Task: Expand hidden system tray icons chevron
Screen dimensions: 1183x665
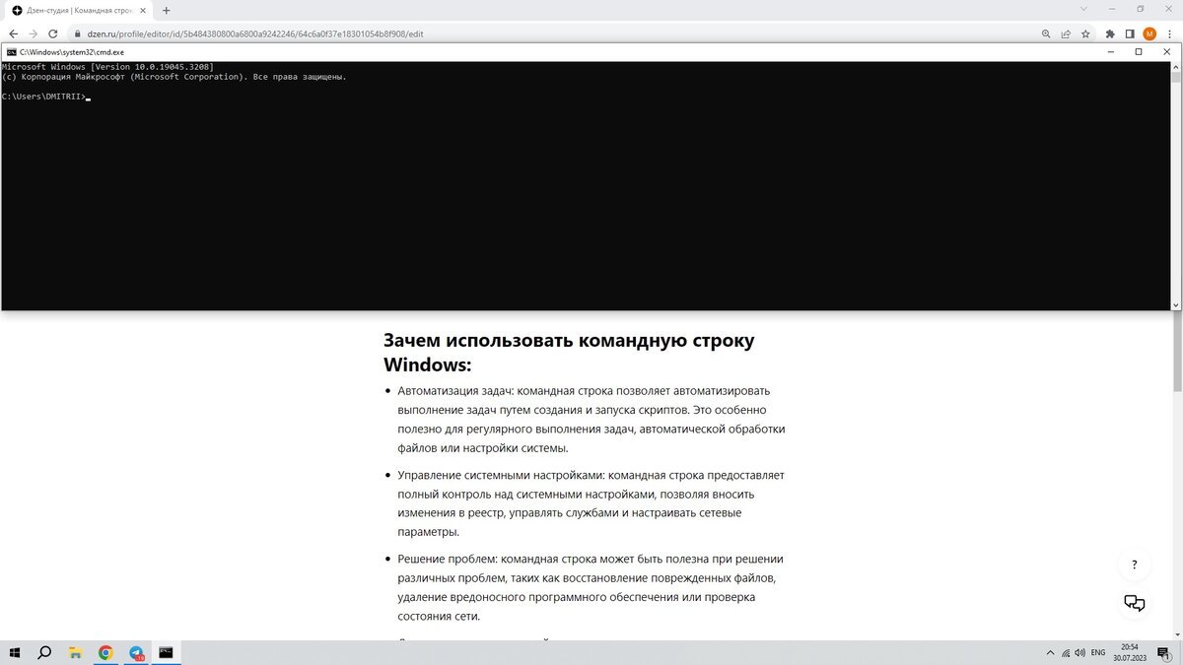Action: [x=1049, y=652]
